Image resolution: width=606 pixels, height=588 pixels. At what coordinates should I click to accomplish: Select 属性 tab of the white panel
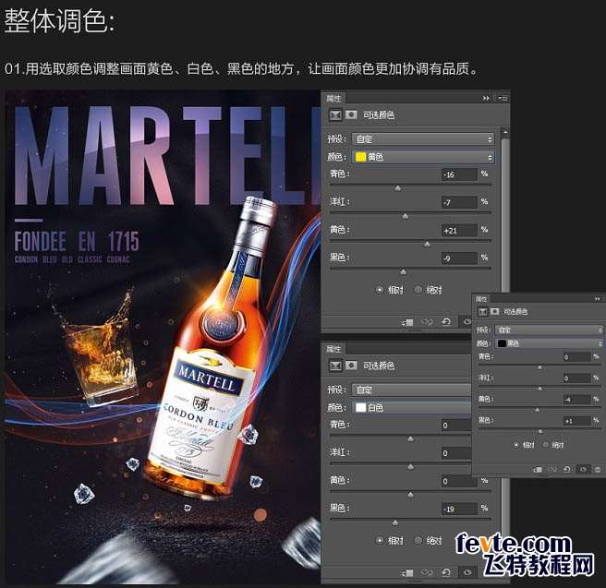pos(333,350)
